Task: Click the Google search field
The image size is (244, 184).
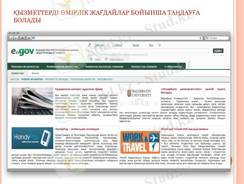Action: click(x=217, y=38)
